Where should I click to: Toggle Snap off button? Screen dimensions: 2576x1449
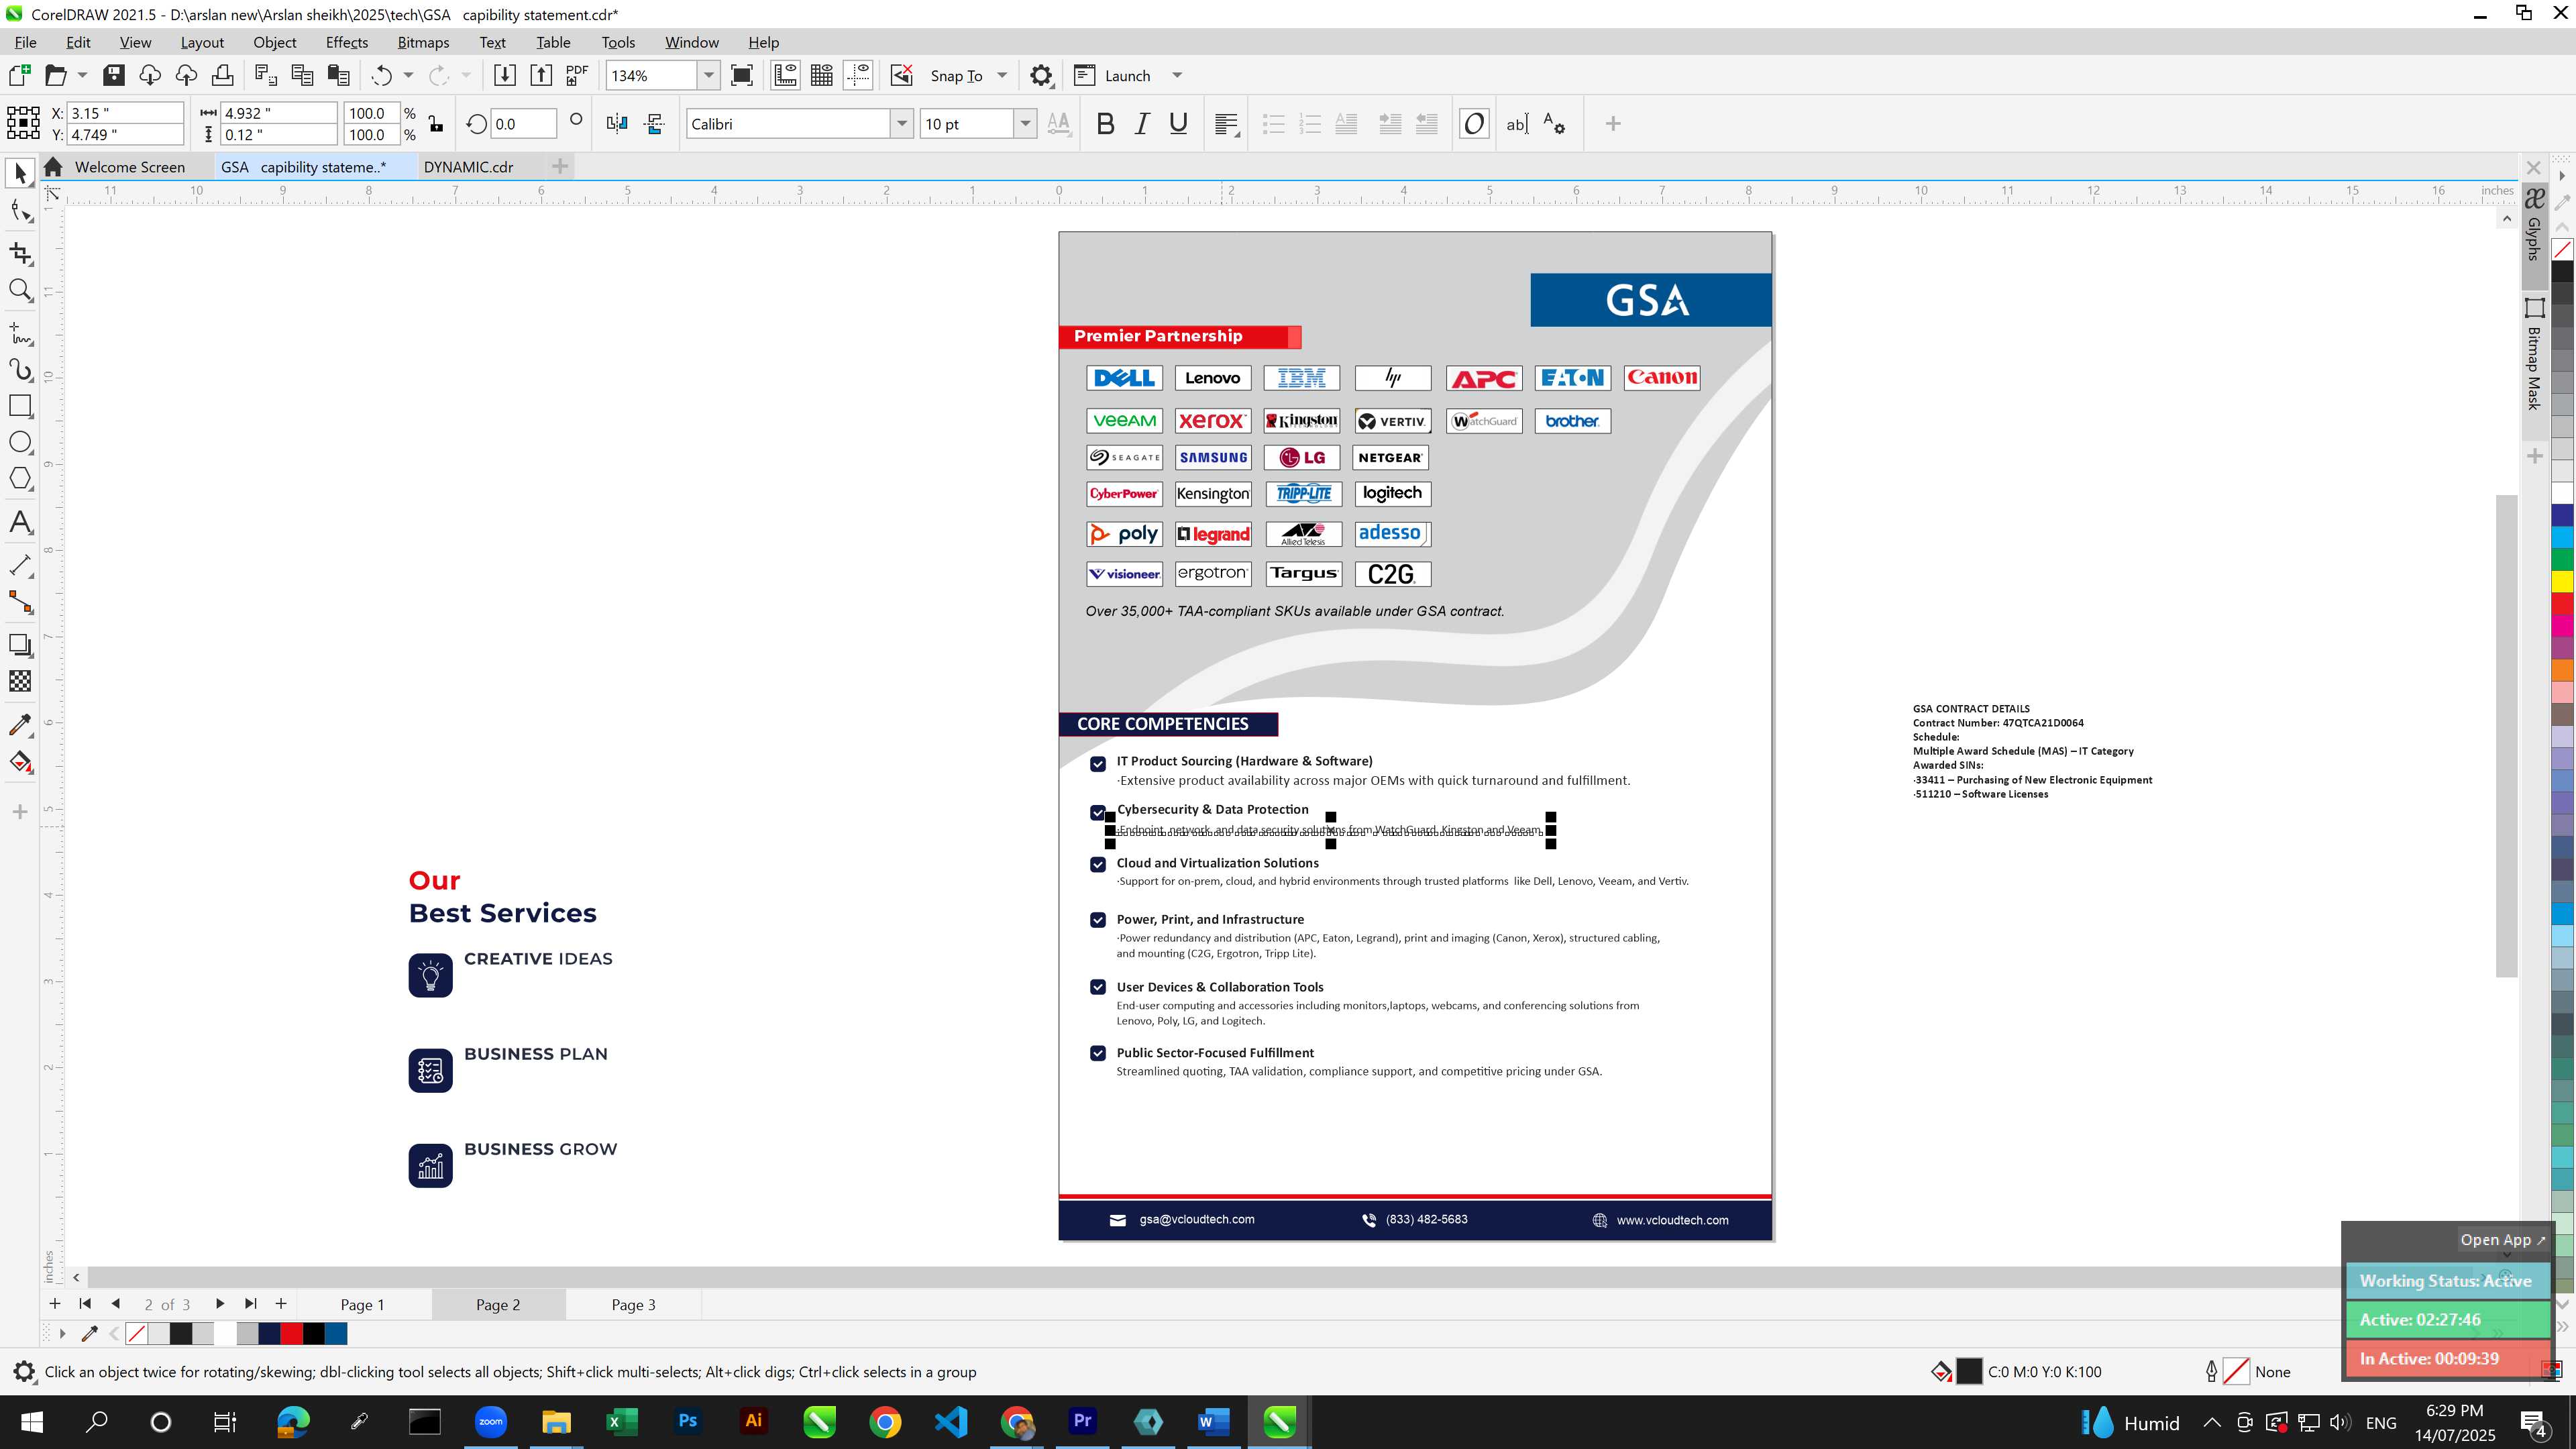point(901,76)
